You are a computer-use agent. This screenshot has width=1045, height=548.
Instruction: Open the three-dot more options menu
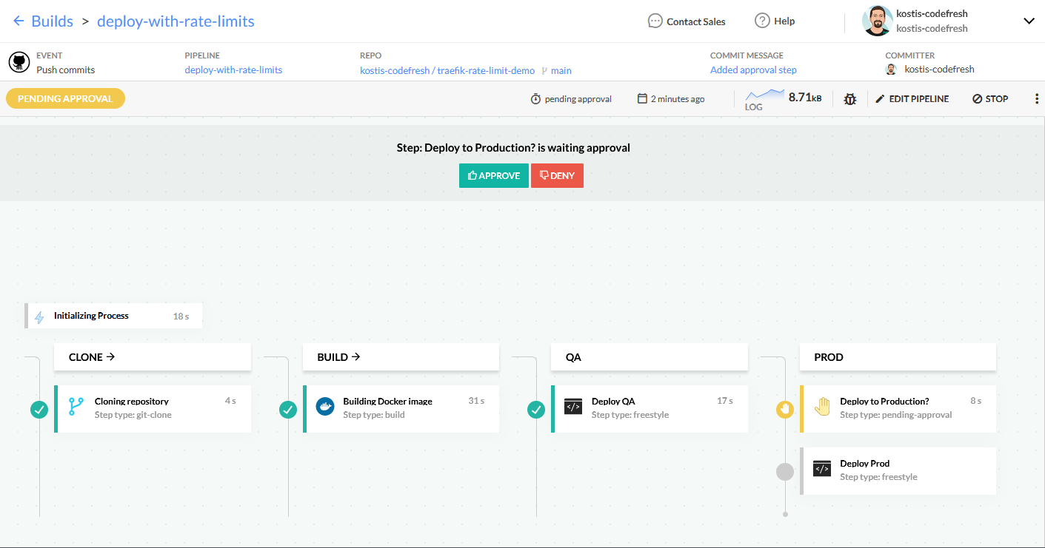click(x=1036, y=99)
